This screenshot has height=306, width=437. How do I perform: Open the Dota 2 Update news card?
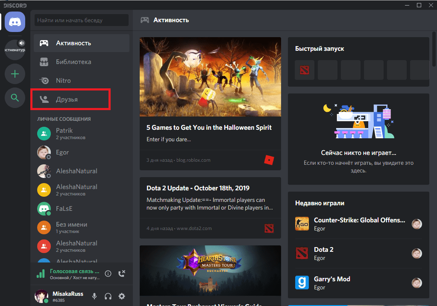[210, 188]
